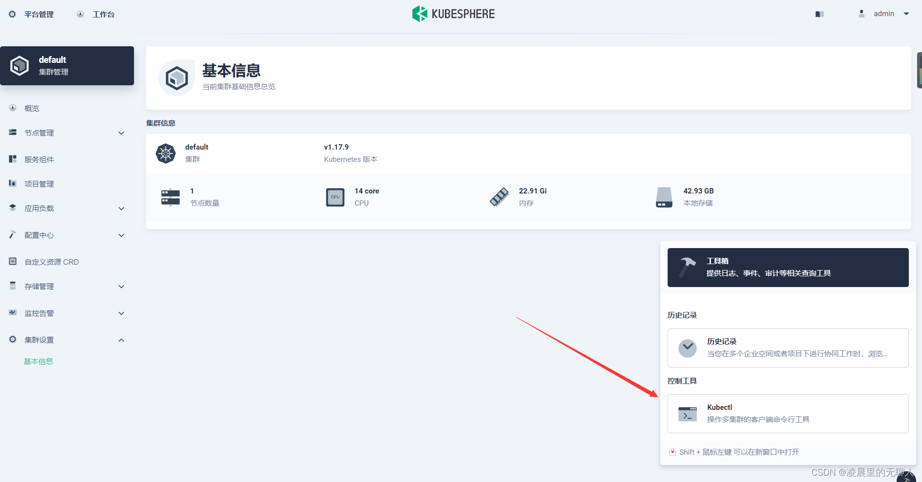Viewport: 922px width, 482px height.
Task: Click the admin user avatar icon
Action: click(862, 14)
